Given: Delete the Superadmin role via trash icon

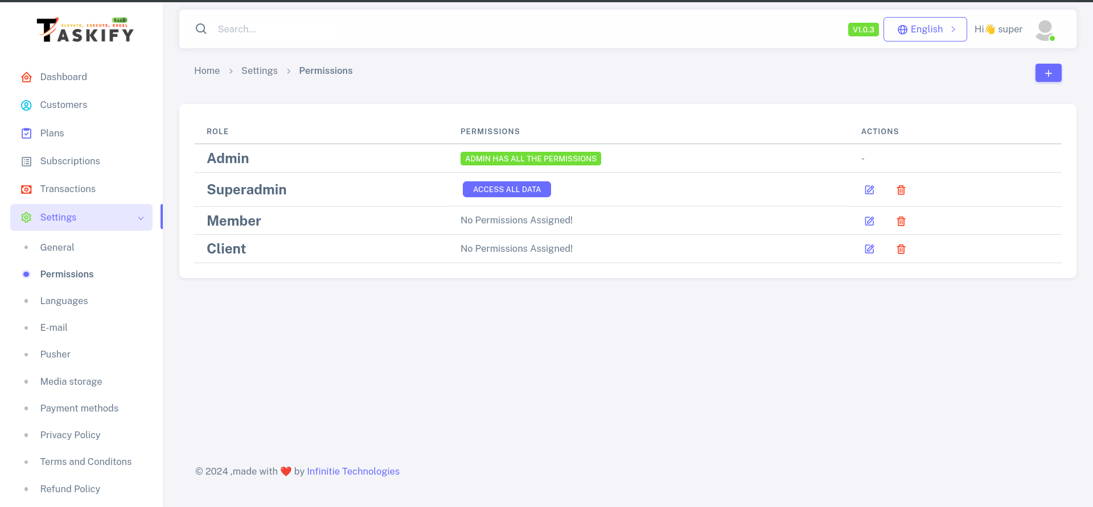Looking at the screenshot, I should [x=901, y=190].
